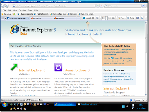Click the Internet Explorer 8 Beta logo
The height and width of the screenshot is (112, 149).
pyautogui.click(x=33, y=29)
